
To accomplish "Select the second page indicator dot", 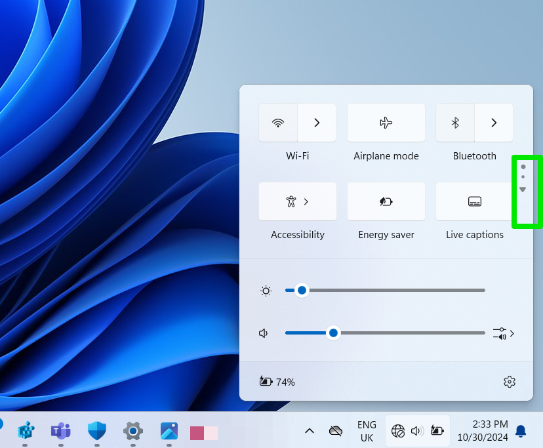I will tap(523, 177).
